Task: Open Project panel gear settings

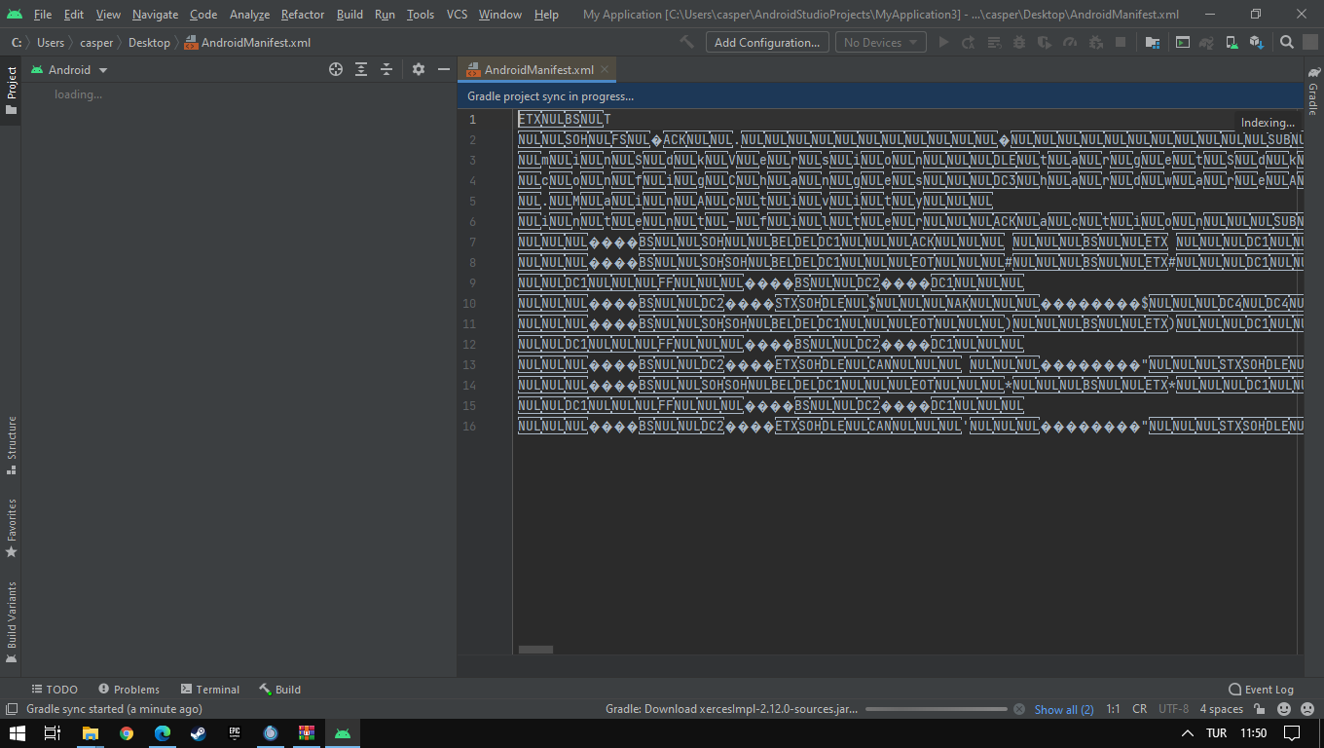Action: 419,69
